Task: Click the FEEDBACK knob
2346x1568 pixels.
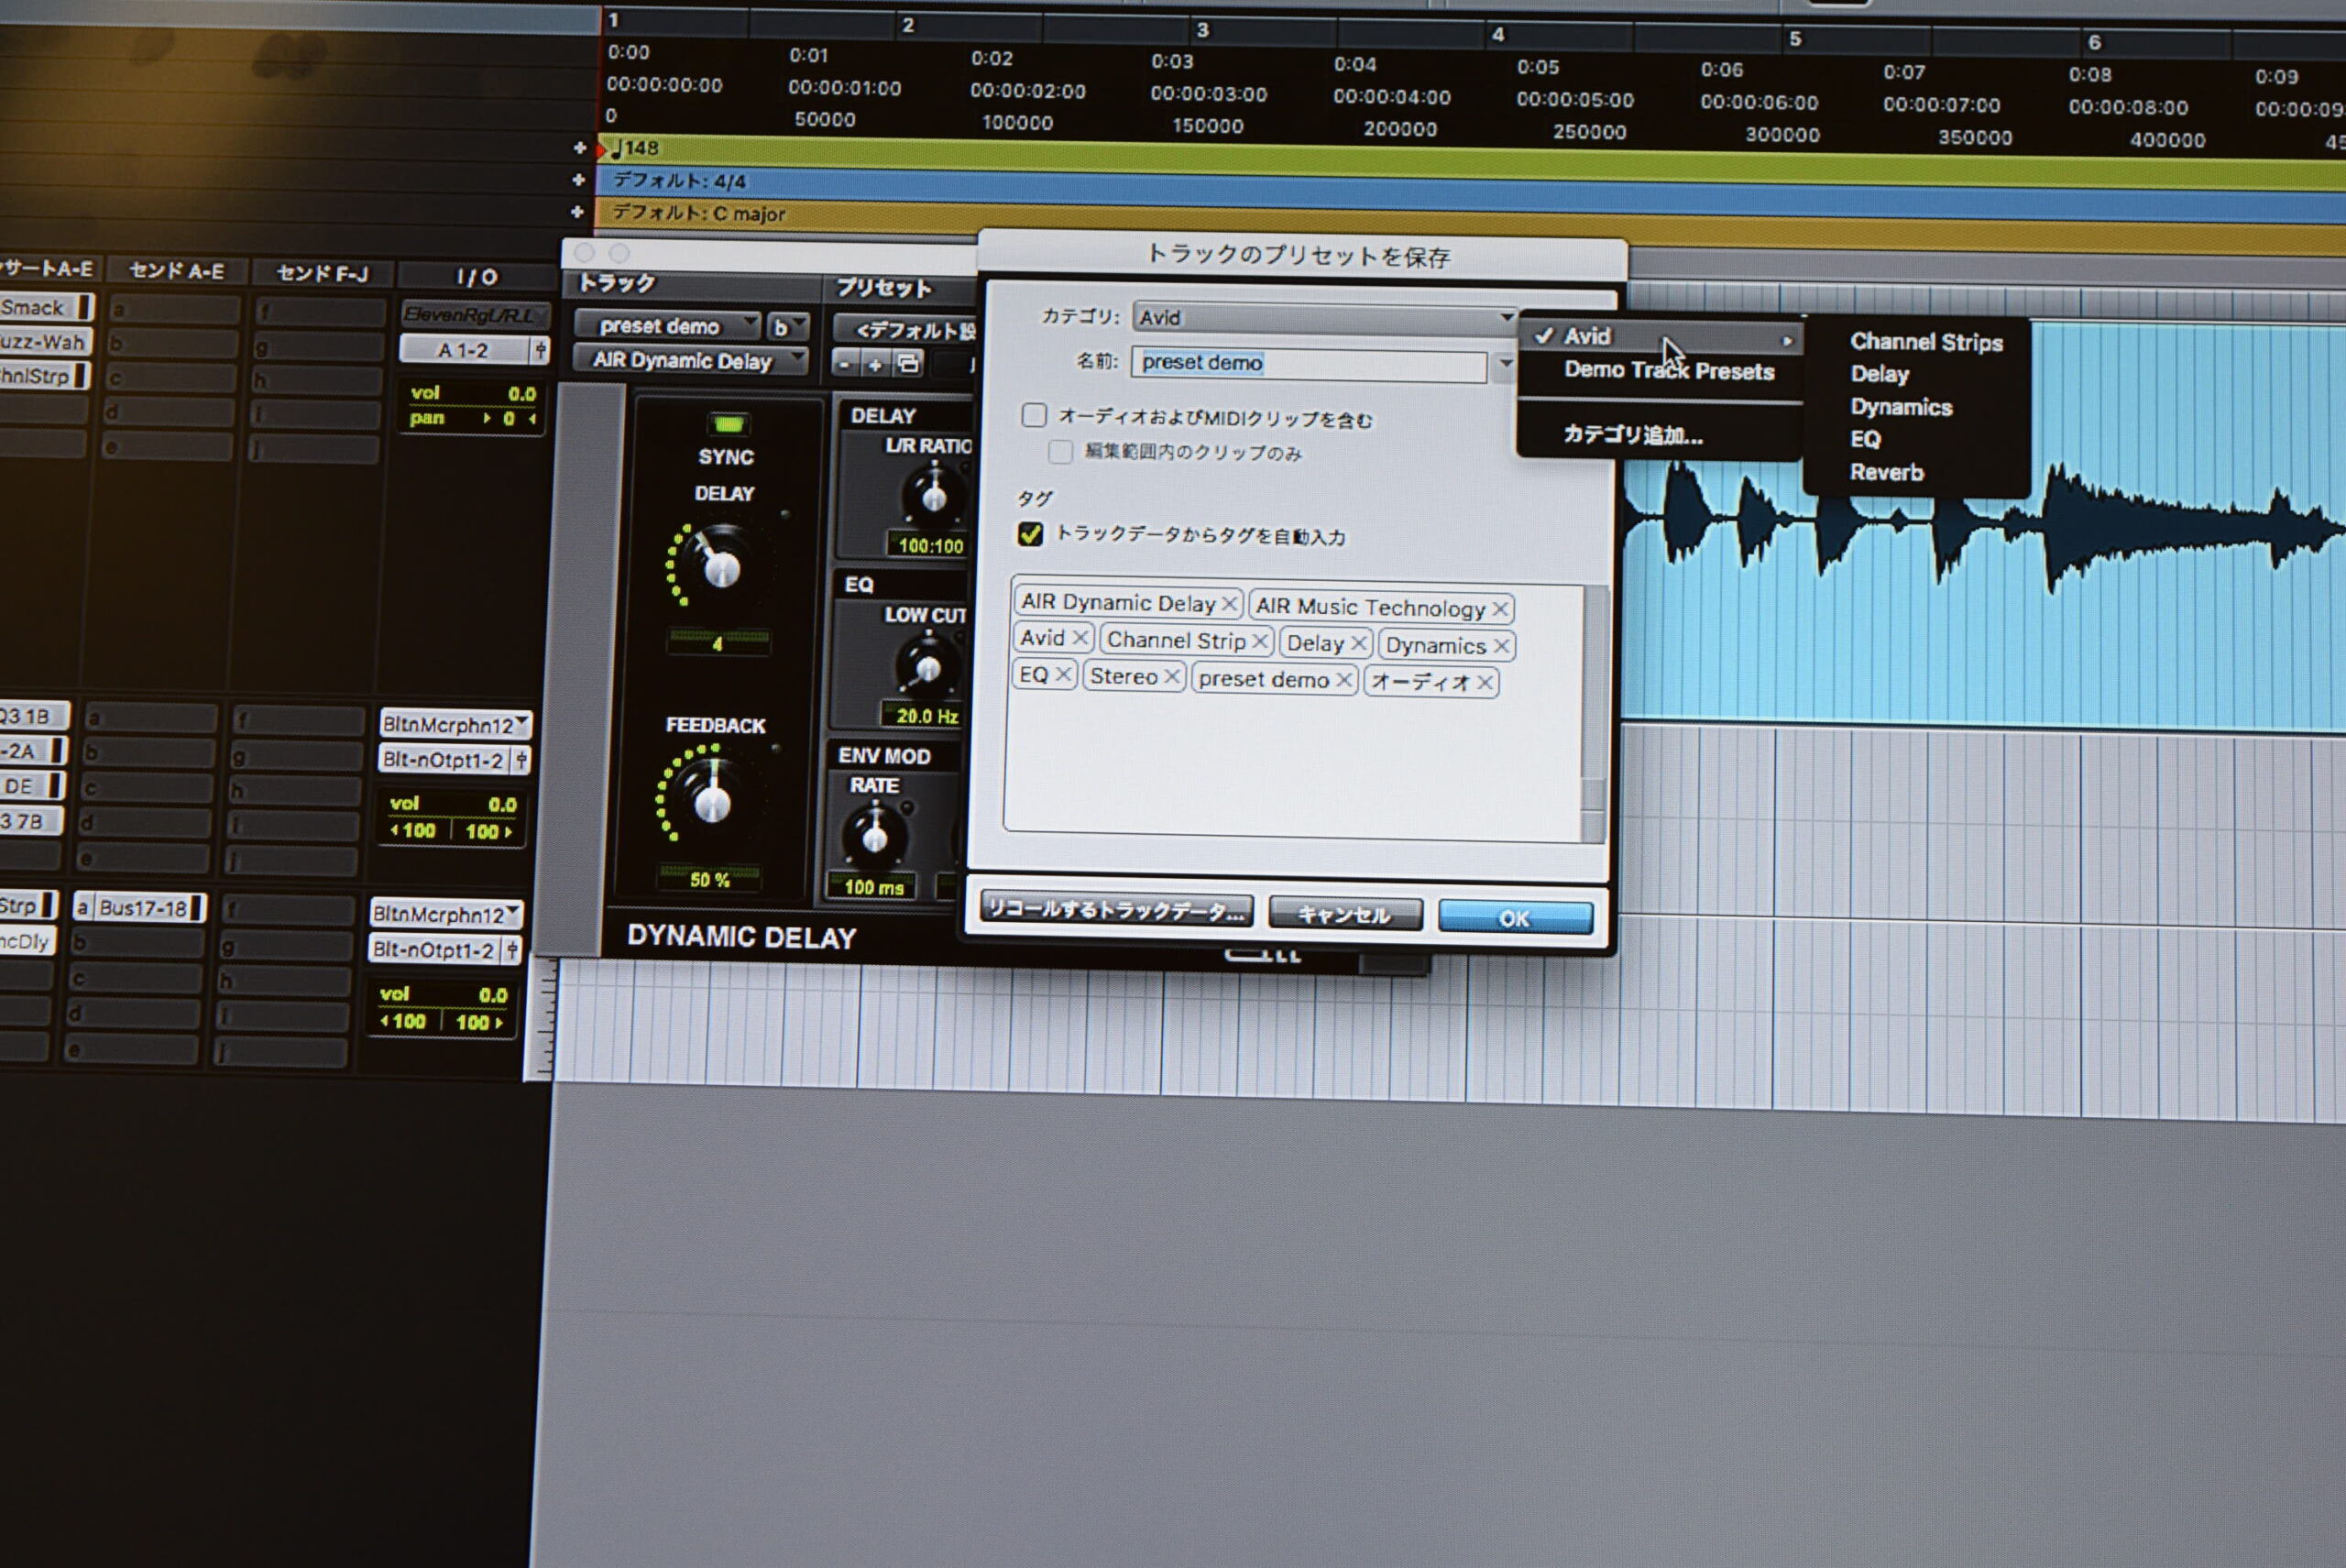Action: tap(712, 801)
